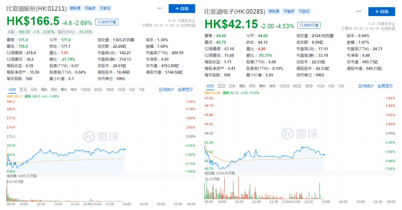402x210 pixels.
Task: Open the three-dot menu for 比亚迪股份
Action: coord(159,8)
